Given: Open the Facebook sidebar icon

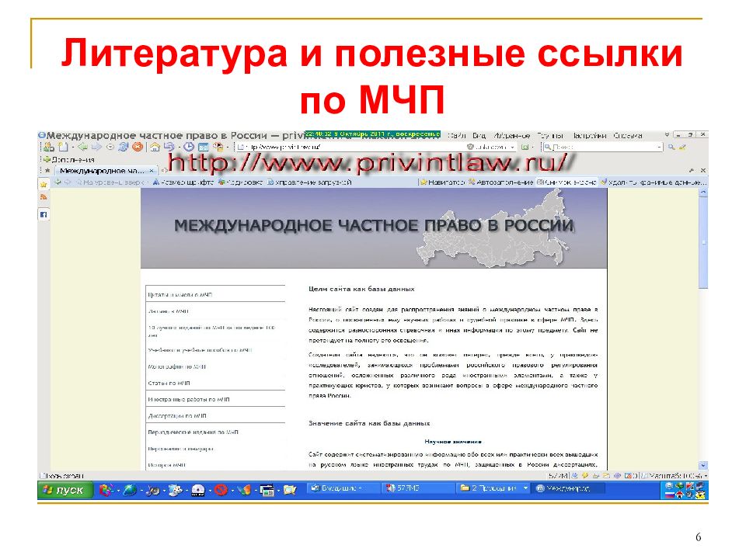Looking at the screenshot, I should coord(44,215).
